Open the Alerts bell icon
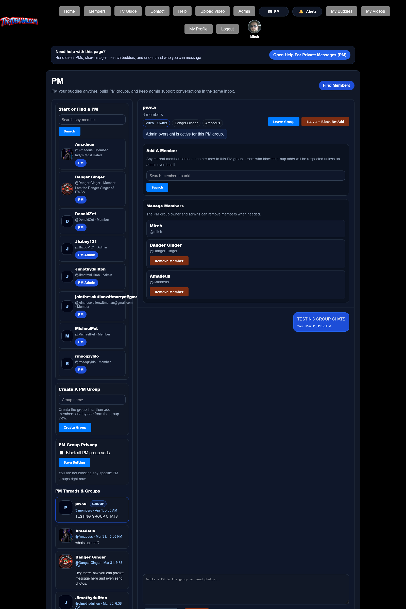 [x=301, y=11]
